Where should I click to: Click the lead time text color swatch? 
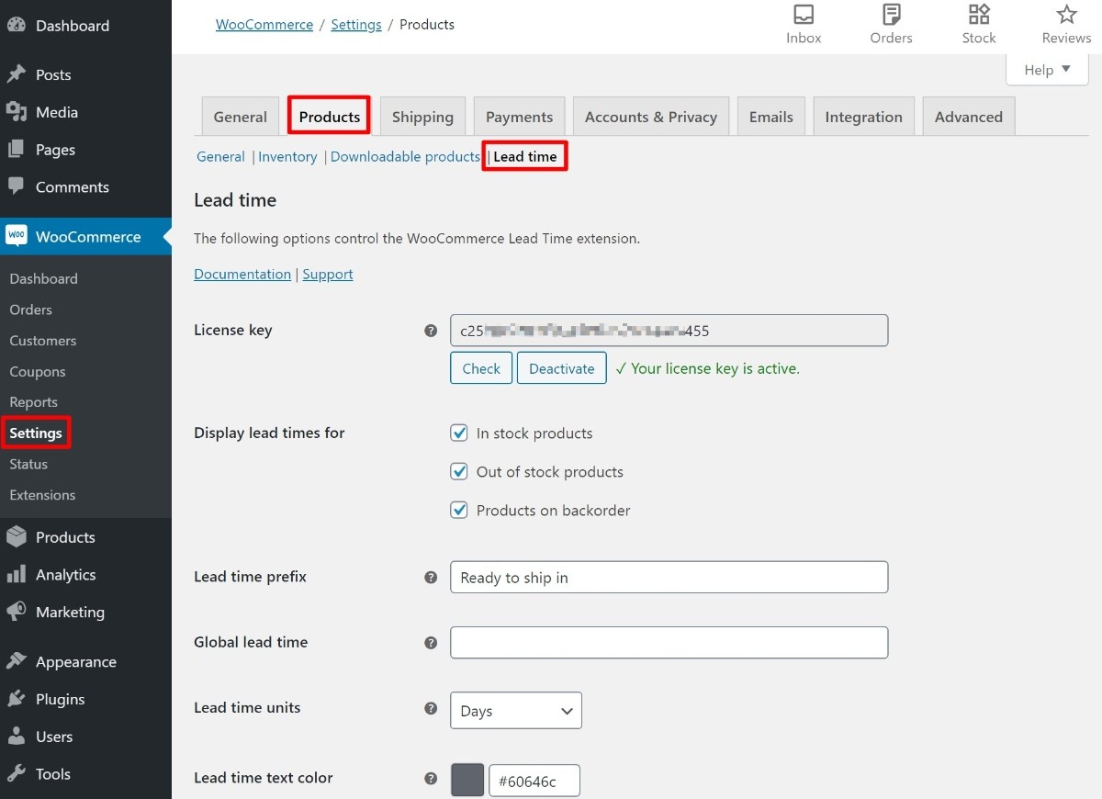(467, 781)
